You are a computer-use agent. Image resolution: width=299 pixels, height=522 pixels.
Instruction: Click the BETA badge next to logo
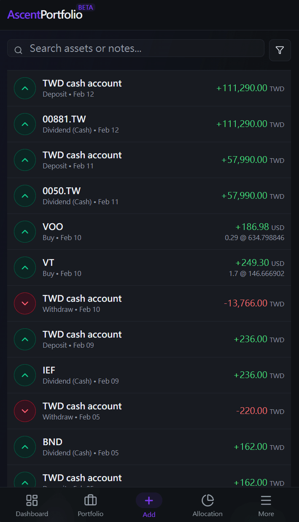click(86, 7)
